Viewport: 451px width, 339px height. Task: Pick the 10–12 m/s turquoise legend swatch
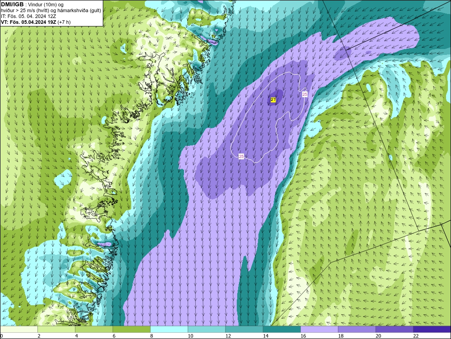pos(207,329)
